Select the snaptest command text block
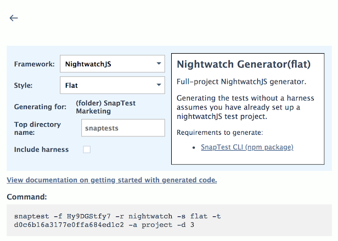338x241 pixels. (x=169, y=221)
